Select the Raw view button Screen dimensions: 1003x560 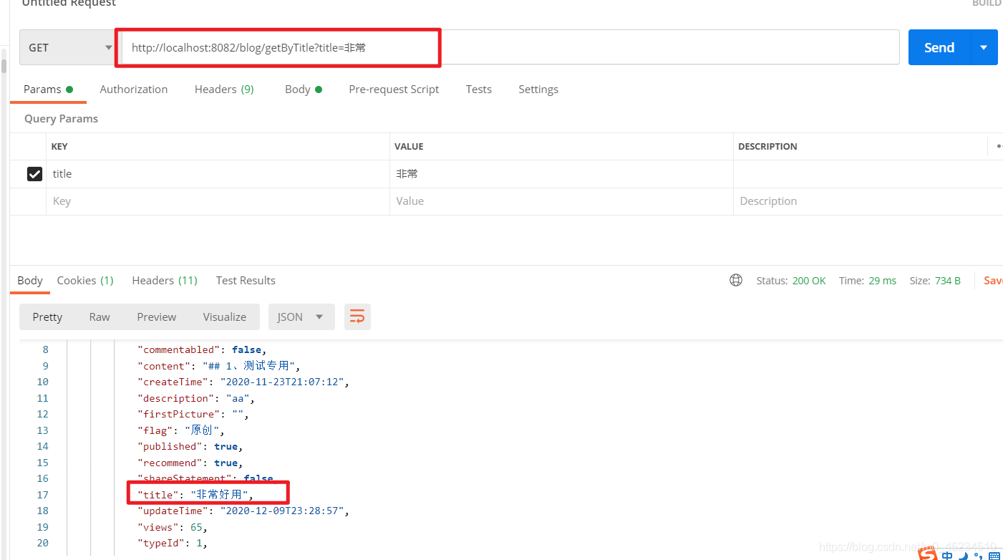100,317
